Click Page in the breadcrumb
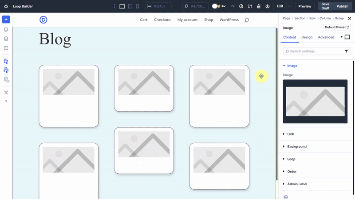Image resolution: width=355 pixels, height=199 pixels. click(286, 18)
